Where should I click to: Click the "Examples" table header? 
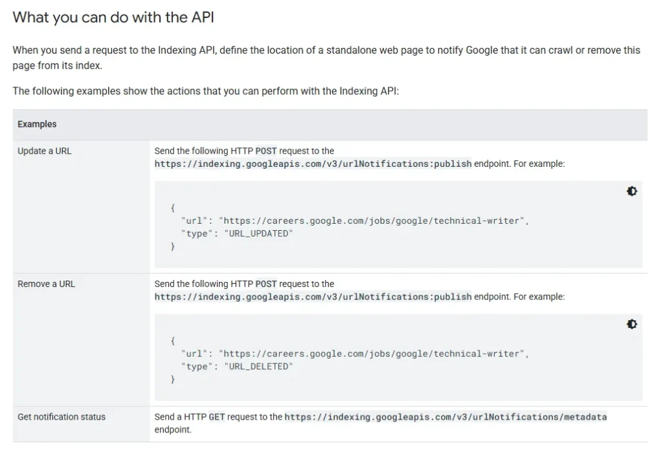[x=37, y=124]
